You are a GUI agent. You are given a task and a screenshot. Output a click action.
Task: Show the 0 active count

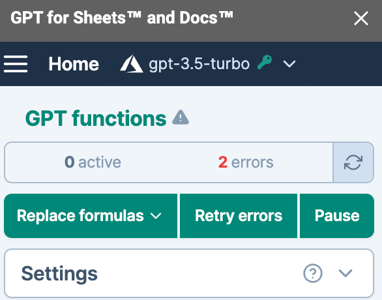click(93, 162)
